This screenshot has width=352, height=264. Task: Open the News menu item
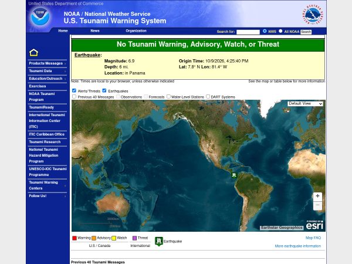95,31
